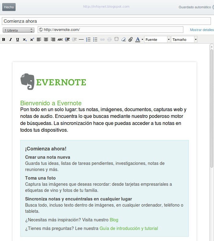
Task: Click Sincroniza notas y encuéntralas heading
Action: [x=78, y=199]
